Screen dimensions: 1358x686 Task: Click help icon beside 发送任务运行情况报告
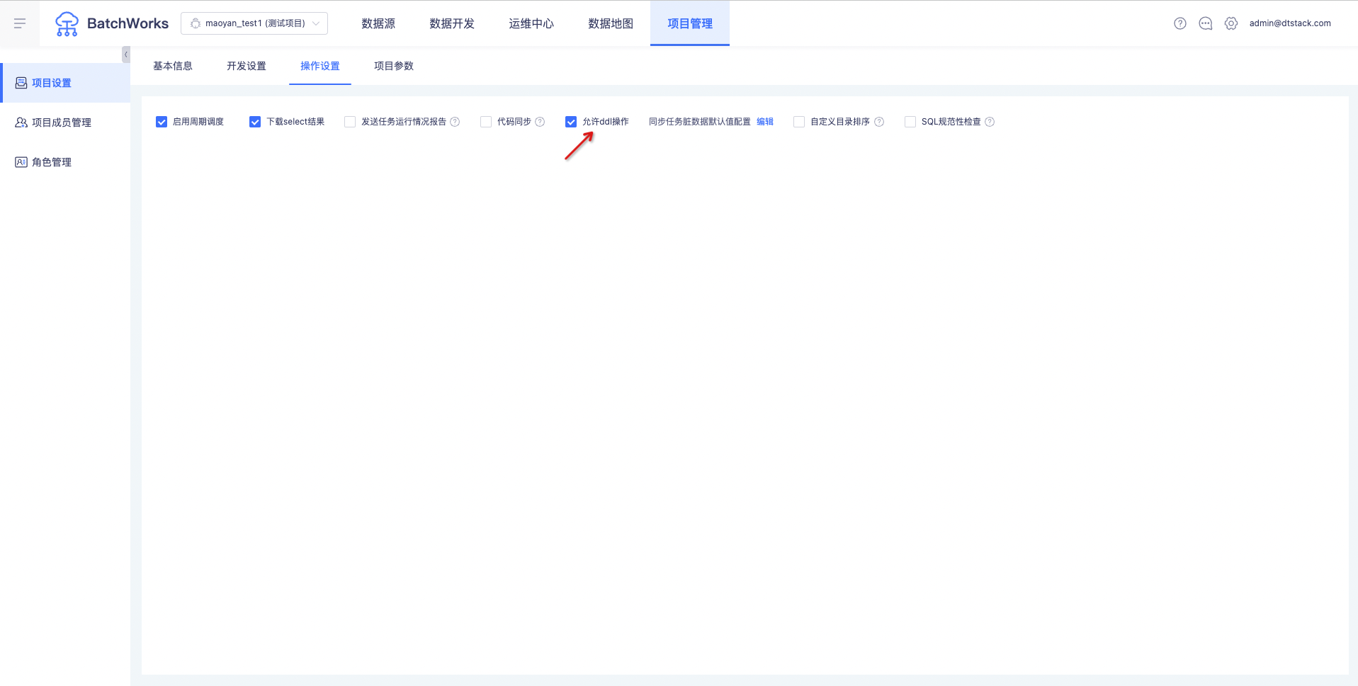(455, 122)
